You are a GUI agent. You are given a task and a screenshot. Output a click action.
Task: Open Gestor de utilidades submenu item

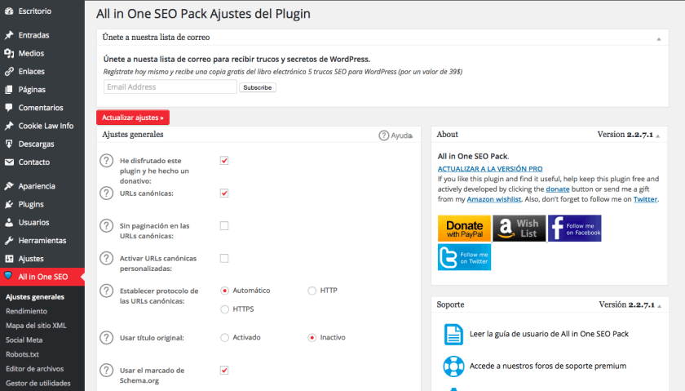38,383
